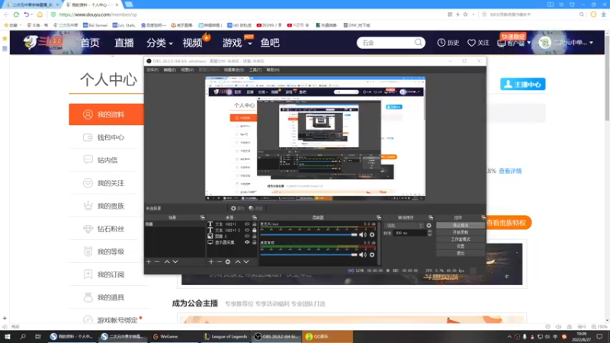
Task: Open Task View on the taskbar
Action: 37,337
